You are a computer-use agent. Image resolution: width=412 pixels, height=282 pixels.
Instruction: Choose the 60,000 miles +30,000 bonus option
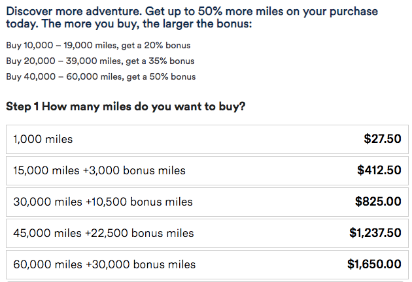pyautogui.click(x=207, y=264)
